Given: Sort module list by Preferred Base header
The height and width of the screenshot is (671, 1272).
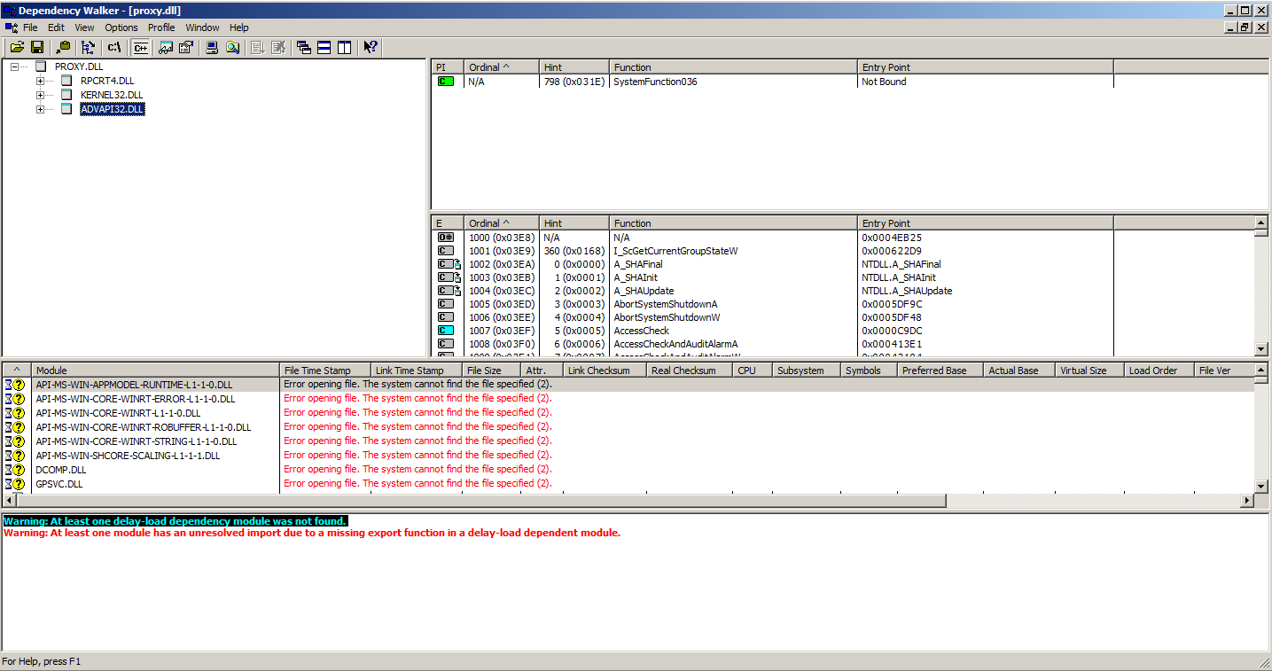Looking at the screenshot, I should (940, 371).
